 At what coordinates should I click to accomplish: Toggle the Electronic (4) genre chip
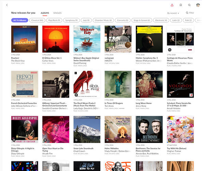click(161, 20)
